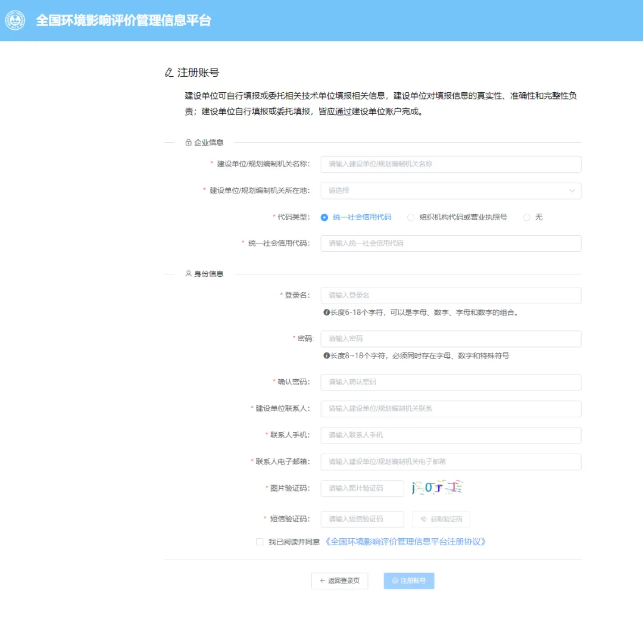Click the person icon next to 身份信息
Image resolution: width=643 pixels, height=631 pixels.
[x=188, y=274]
